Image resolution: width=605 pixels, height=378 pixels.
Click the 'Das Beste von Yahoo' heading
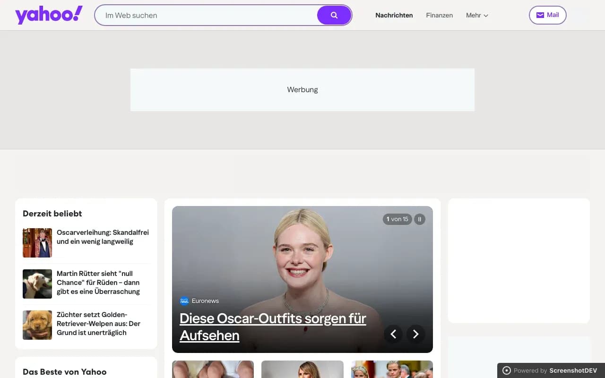[65, 372]
